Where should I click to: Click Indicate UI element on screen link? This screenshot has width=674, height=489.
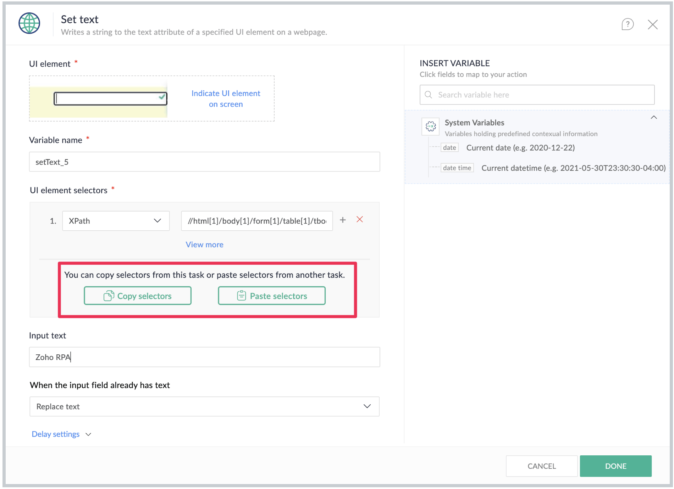[226, 99]
